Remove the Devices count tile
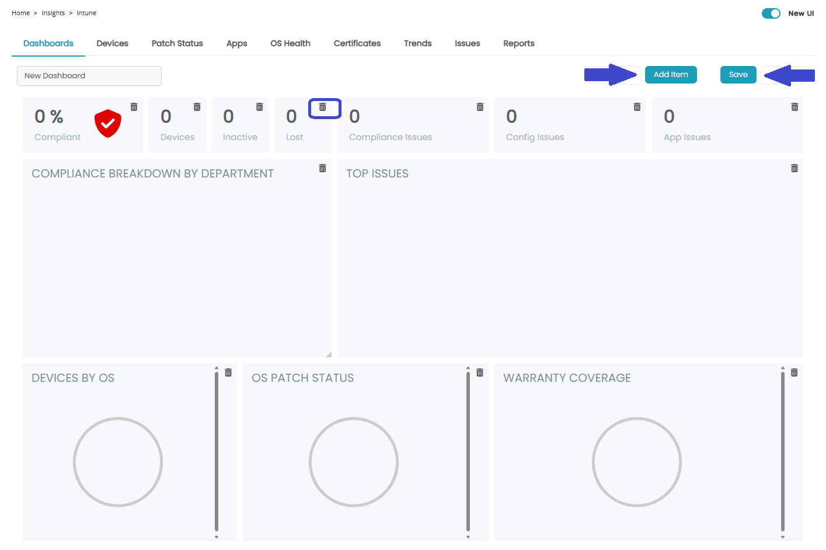Image resolution: width=826 pixels, height=550 pixels. [197, 107]
